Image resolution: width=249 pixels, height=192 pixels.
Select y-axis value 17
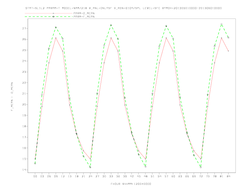pos(24,137)
